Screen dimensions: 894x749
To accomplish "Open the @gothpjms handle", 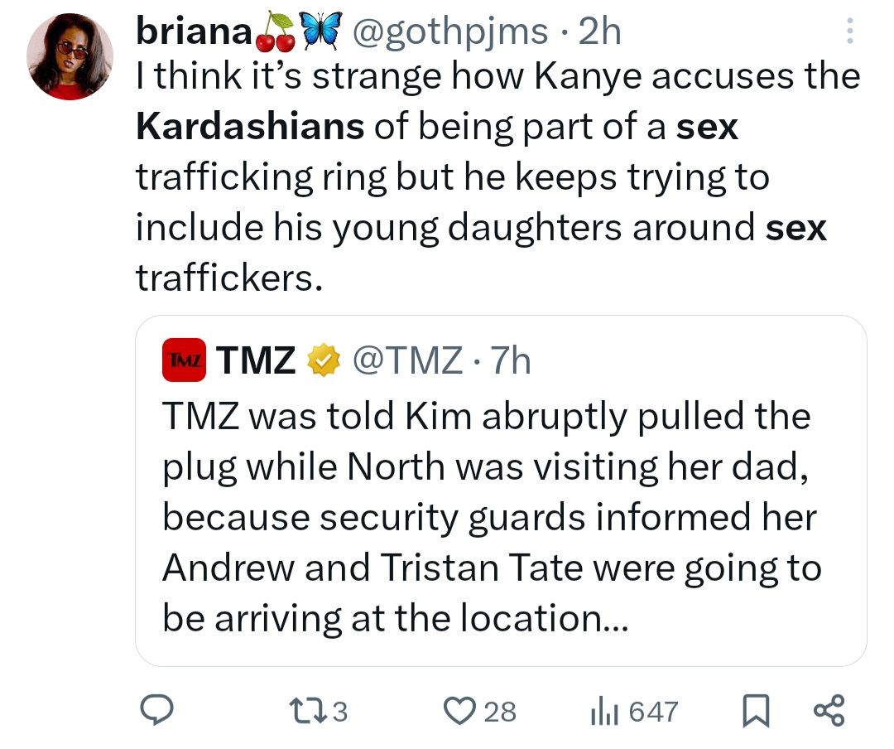I will [x=450, y=32].
